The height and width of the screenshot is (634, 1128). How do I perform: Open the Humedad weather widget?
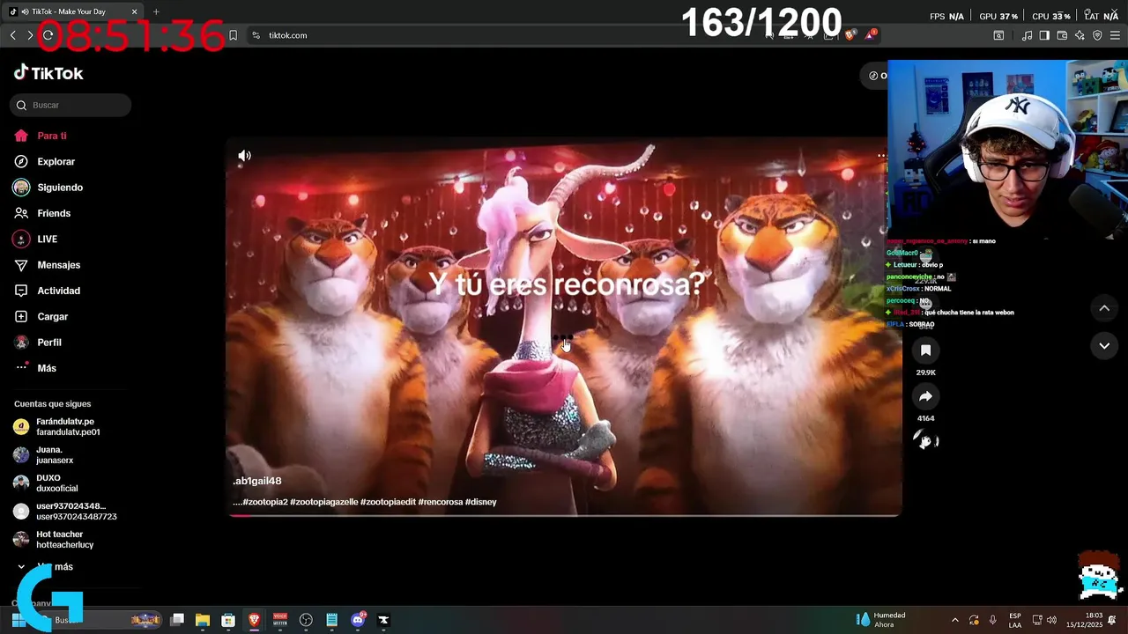tap(881, 620)
